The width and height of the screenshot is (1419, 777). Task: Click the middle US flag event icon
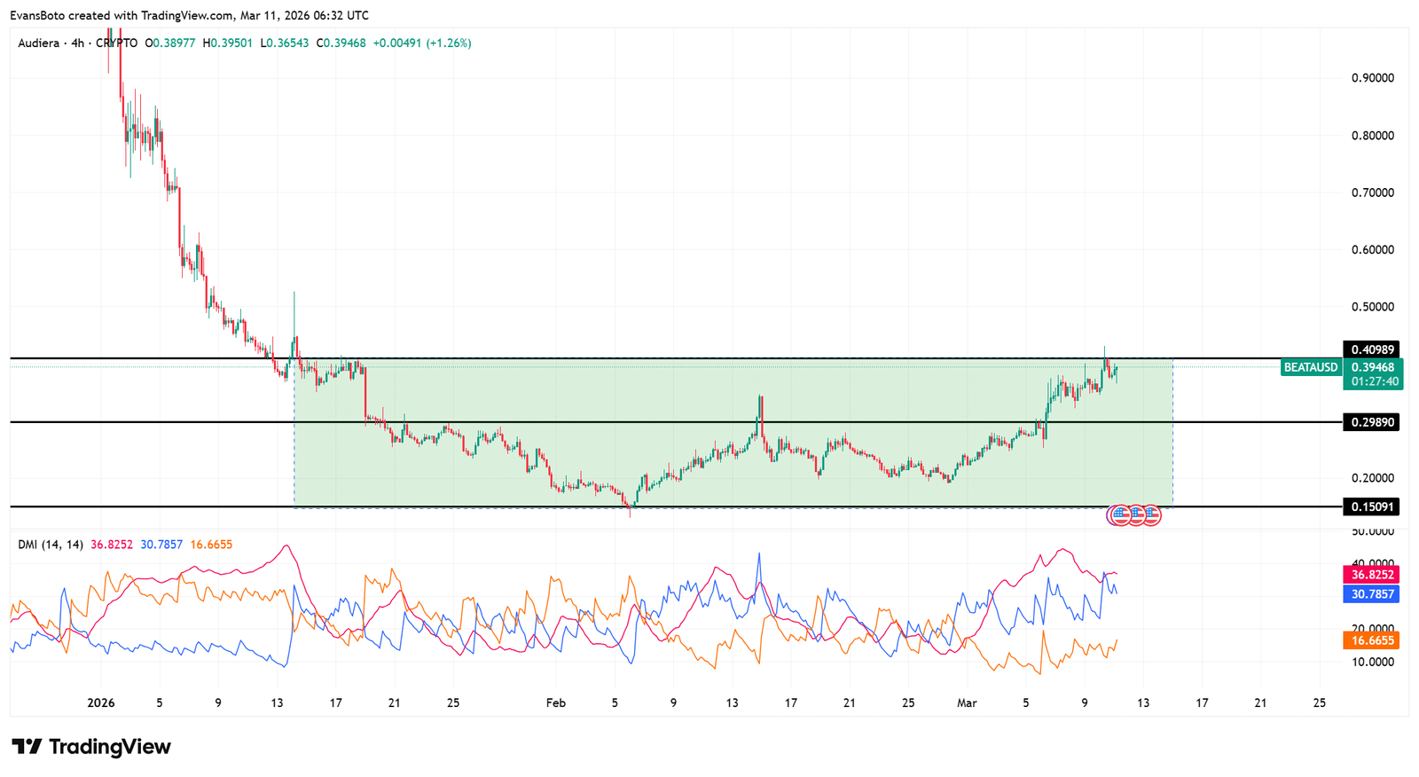tap(1135, 514)
